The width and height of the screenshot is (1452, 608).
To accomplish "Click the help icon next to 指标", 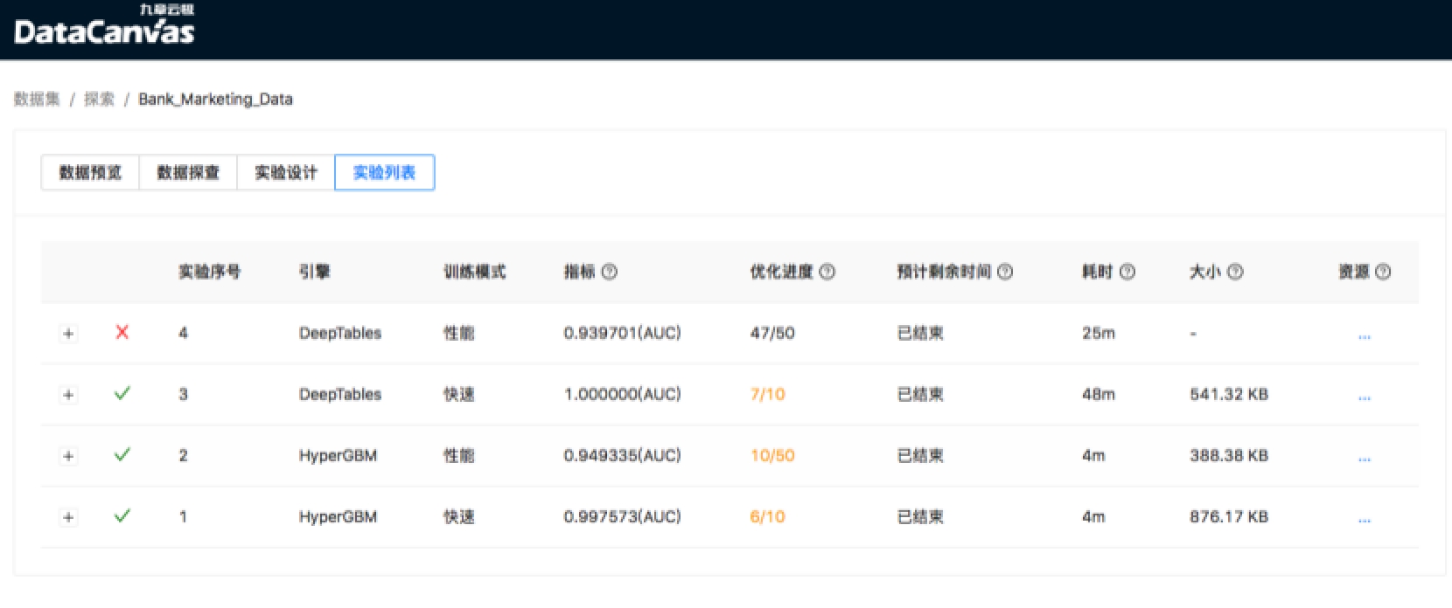I will point(610,272).
